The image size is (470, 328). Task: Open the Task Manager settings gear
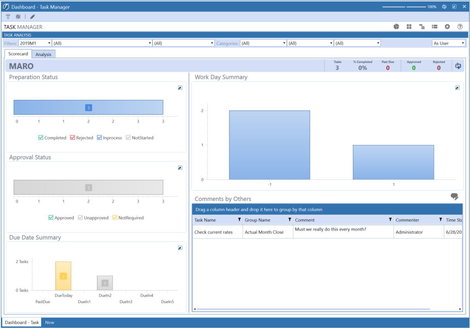click(x=447, y=26)
